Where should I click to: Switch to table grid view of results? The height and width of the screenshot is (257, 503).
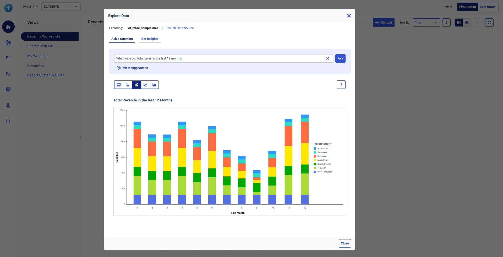[119, 85]
